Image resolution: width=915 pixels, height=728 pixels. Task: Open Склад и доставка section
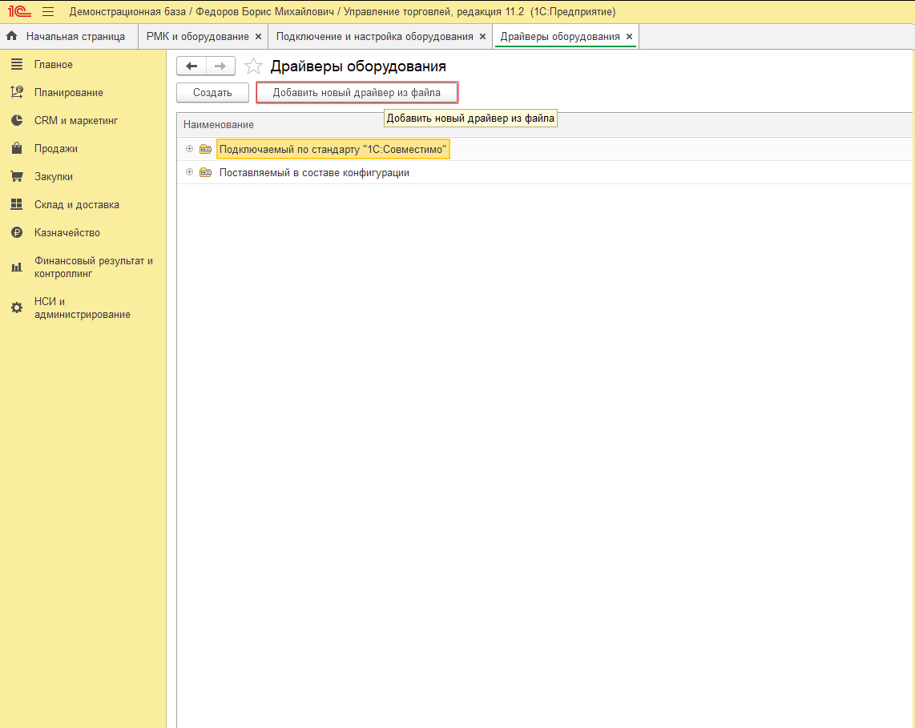click(76, 204)
